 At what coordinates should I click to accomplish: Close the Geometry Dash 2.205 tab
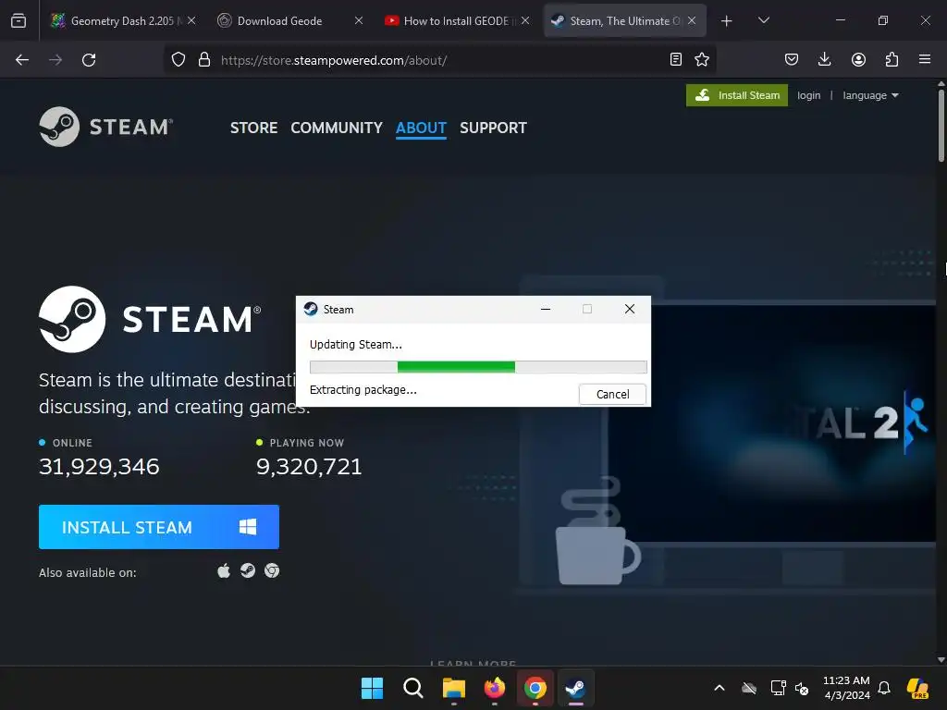click(191, 20)
